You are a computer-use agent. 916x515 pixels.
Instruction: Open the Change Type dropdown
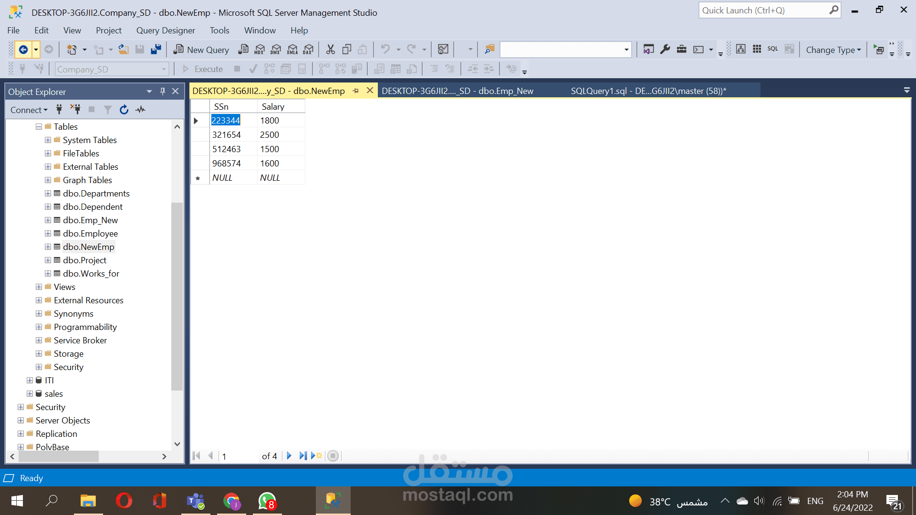pyautogui.click(x=833, y=50)
